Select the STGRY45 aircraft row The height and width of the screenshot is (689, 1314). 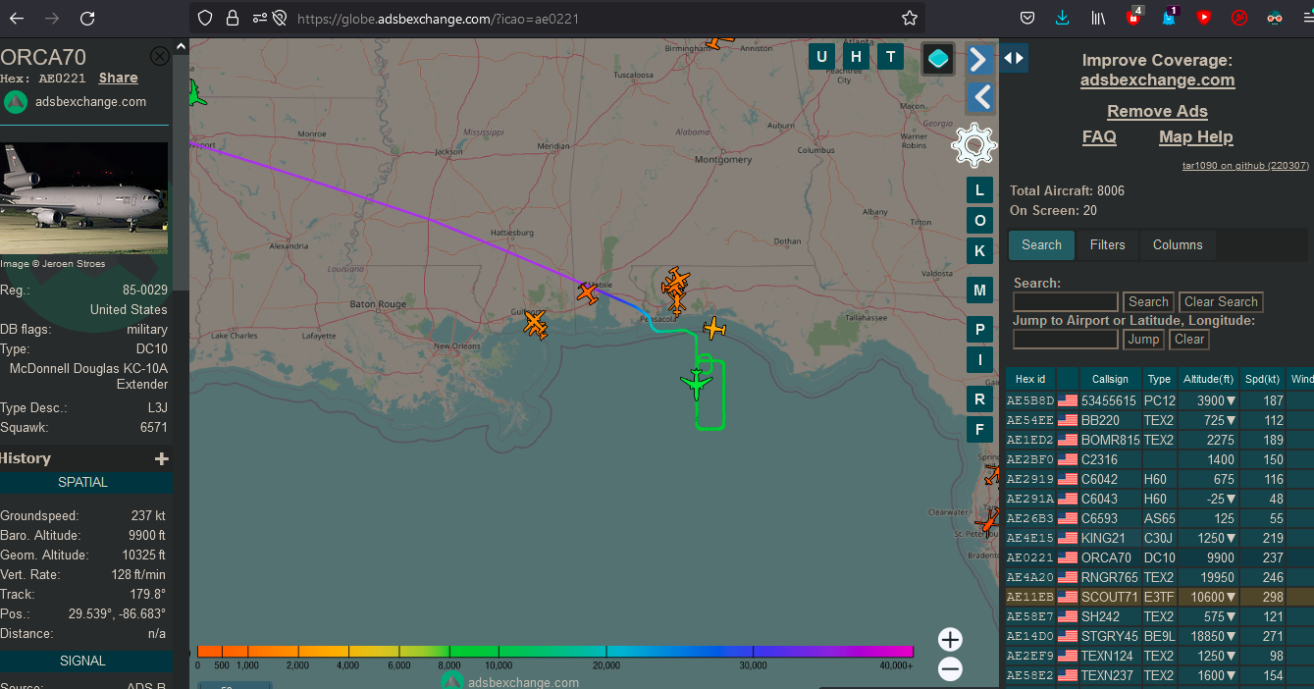point(1160,636)
